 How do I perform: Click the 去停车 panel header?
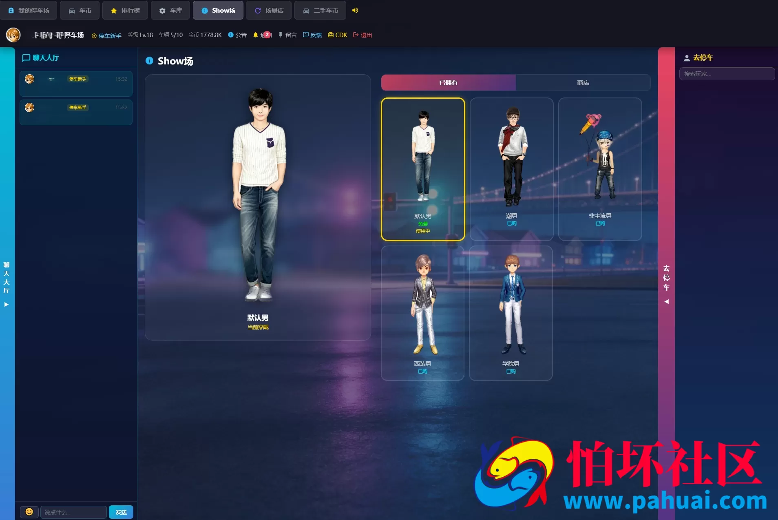pos(698,58)
